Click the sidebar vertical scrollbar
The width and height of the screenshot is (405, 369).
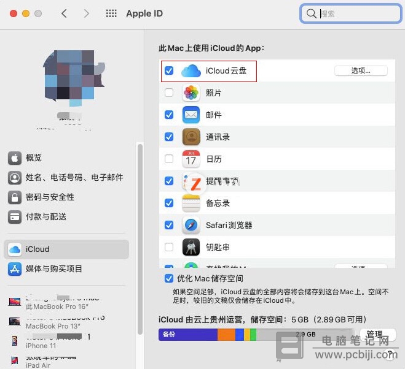(140, 239)
